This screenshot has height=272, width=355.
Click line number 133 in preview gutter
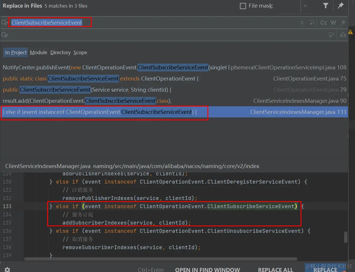point(7,206)
